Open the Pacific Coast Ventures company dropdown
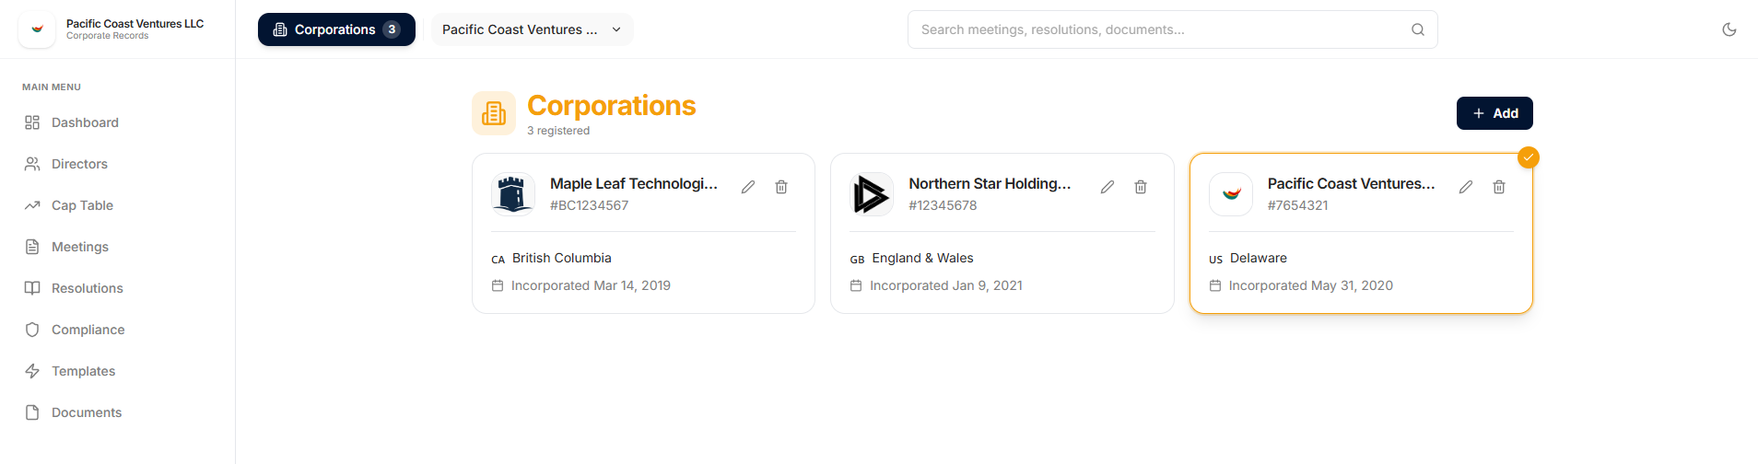The height and width of the screenshot is (464, 1758). (x=532, y=29)
